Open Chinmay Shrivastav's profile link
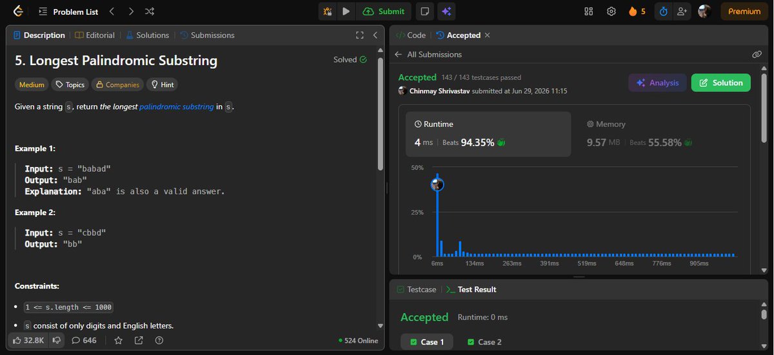 coord(439,91)
